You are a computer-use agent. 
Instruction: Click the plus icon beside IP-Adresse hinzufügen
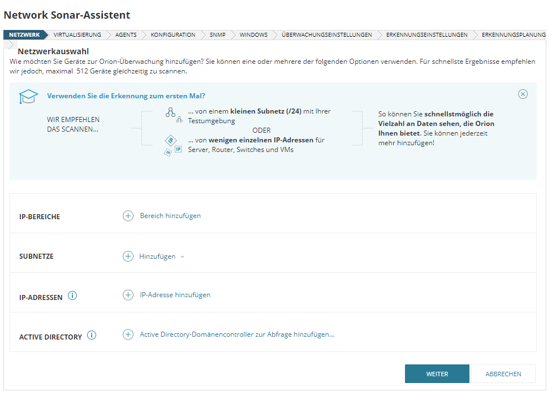tap(128, 295)
